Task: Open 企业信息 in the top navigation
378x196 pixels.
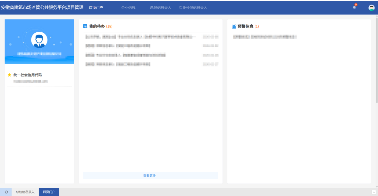Action: click(128, 8)
